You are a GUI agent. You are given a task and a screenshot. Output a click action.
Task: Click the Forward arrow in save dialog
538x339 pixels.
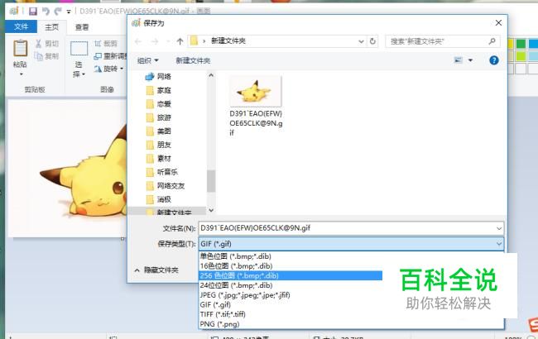(x=155, y=41)
